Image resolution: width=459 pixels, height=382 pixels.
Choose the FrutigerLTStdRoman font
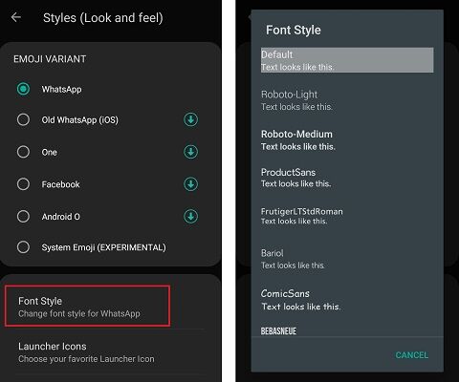[x=347, y=216]
